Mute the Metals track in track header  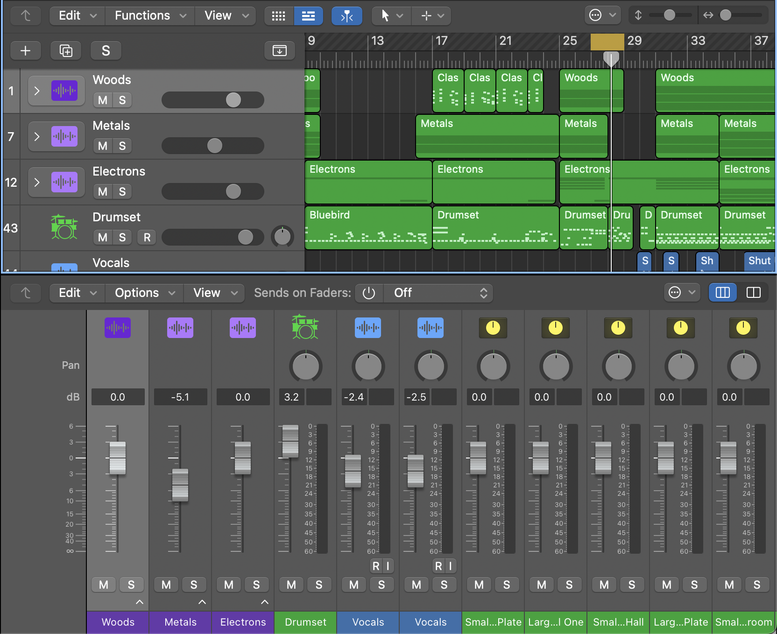(x=103, y=146)
